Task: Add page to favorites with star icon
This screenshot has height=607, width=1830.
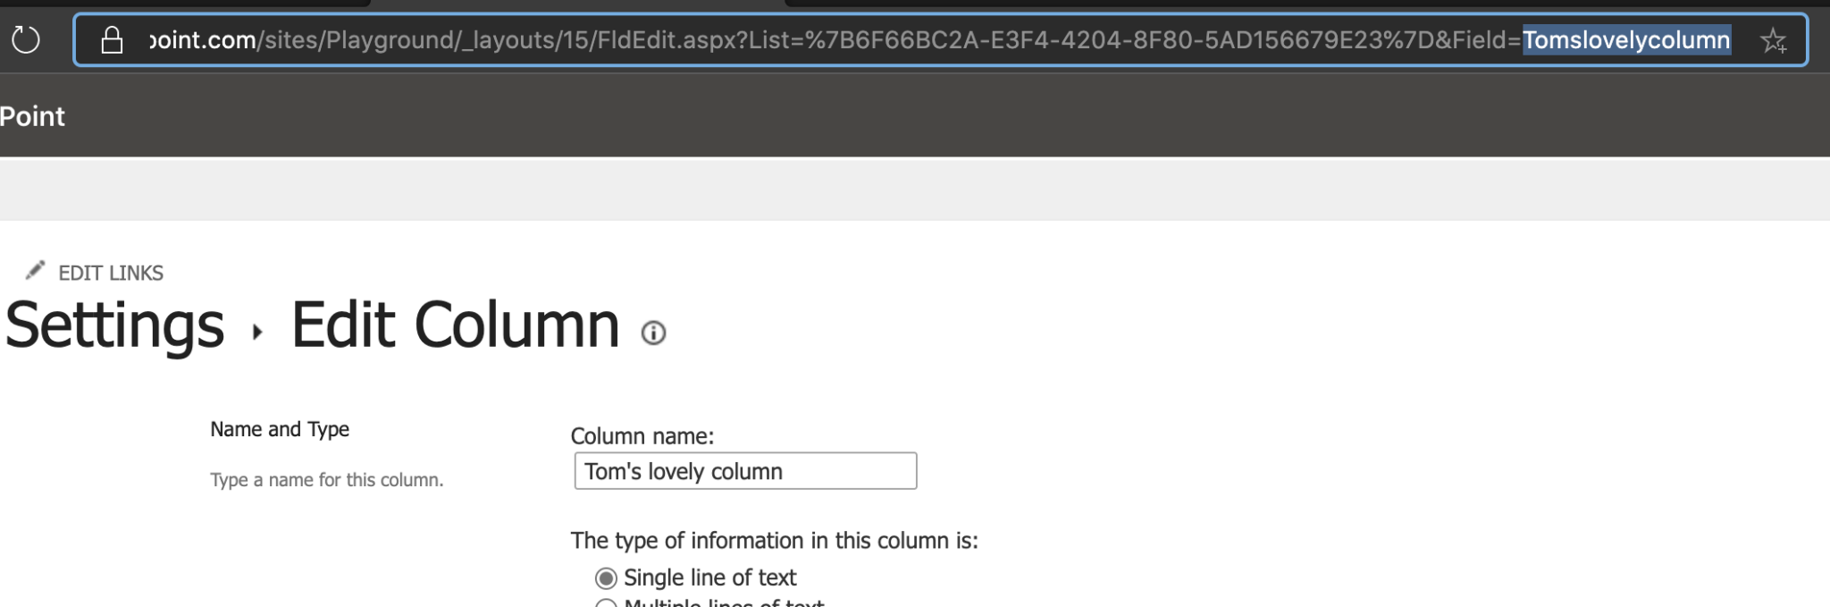Action: click(1773, 40)
